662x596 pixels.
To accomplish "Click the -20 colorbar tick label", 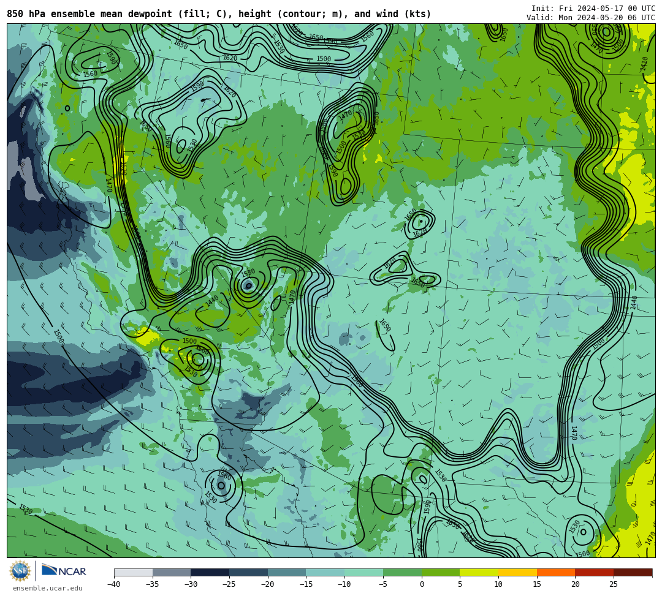I will [x=268, y=584].
